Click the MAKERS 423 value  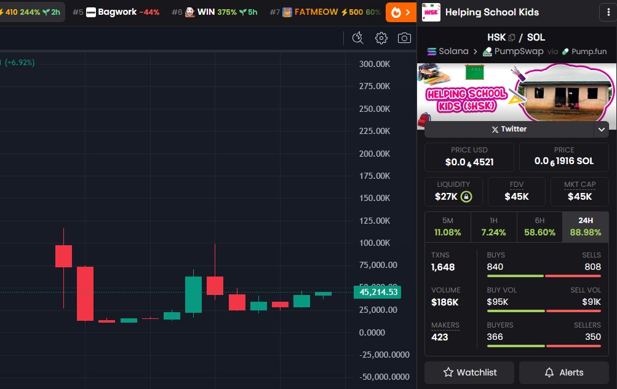tap(440, 337)
